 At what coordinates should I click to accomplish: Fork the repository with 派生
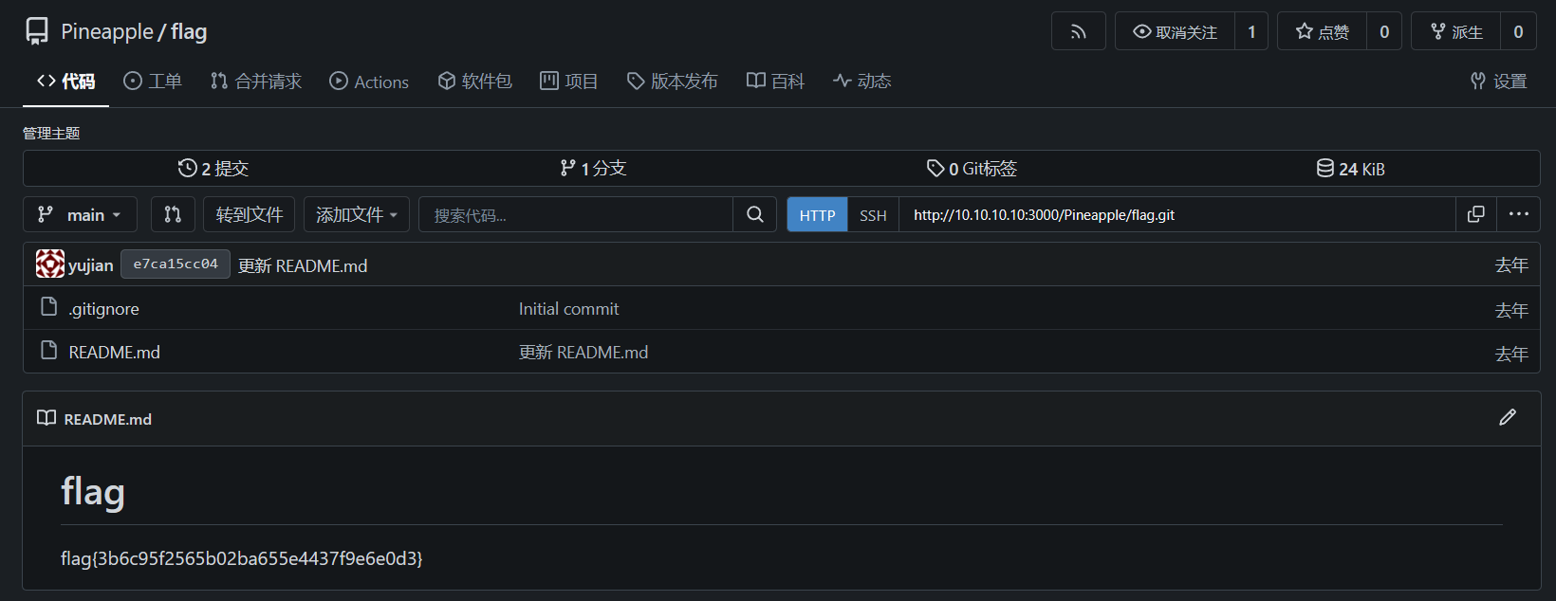pos(1455,31)
